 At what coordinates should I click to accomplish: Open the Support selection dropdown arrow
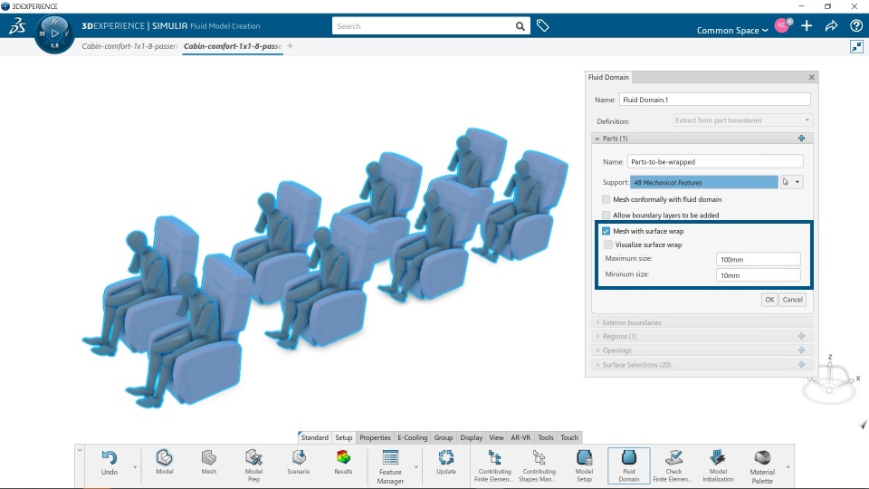[x=797, y=182]
